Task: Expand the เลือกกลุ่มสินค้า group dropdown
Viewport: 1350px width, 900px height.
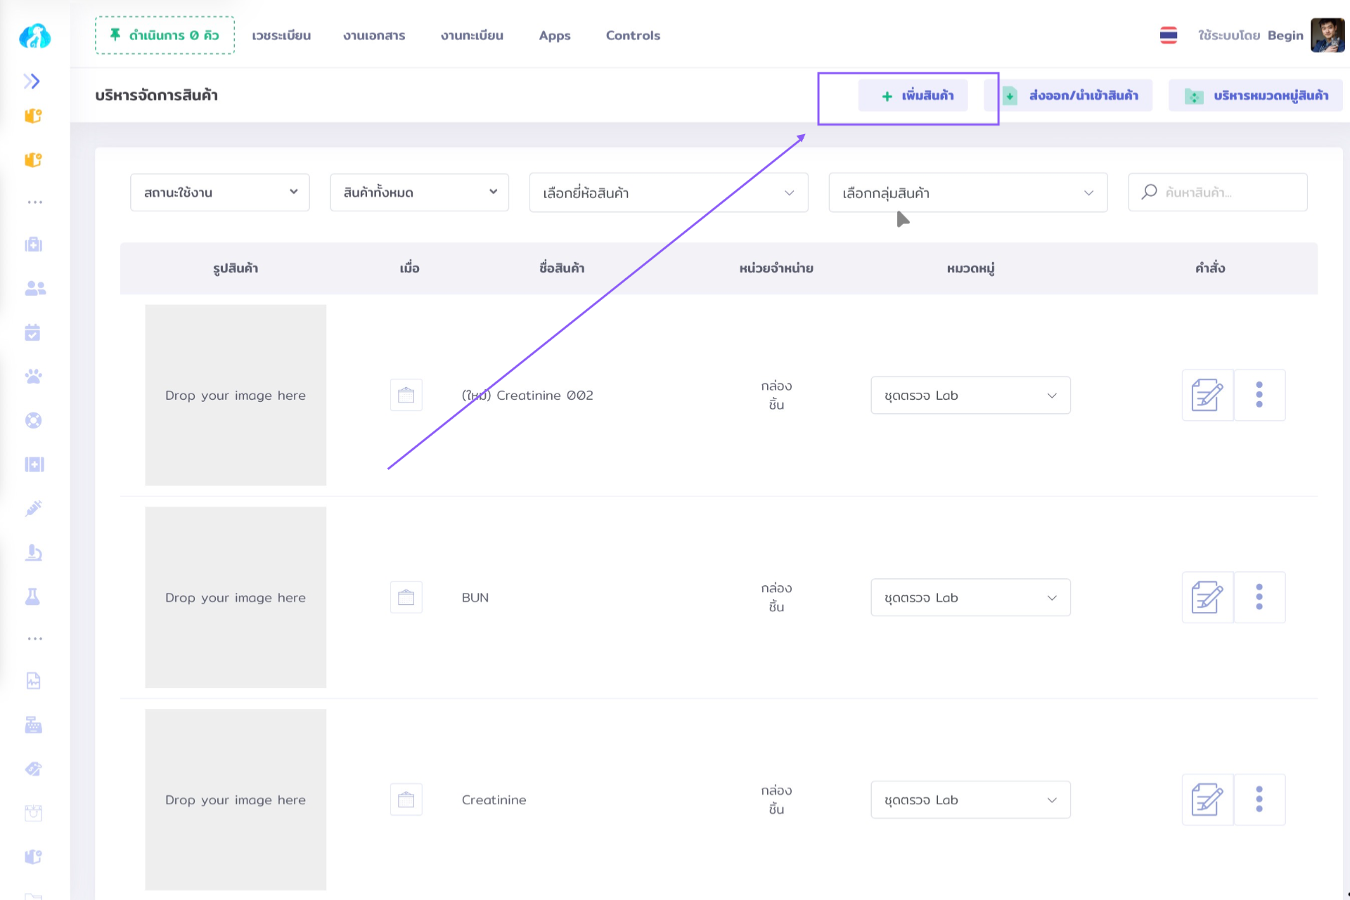Action: 967,193
